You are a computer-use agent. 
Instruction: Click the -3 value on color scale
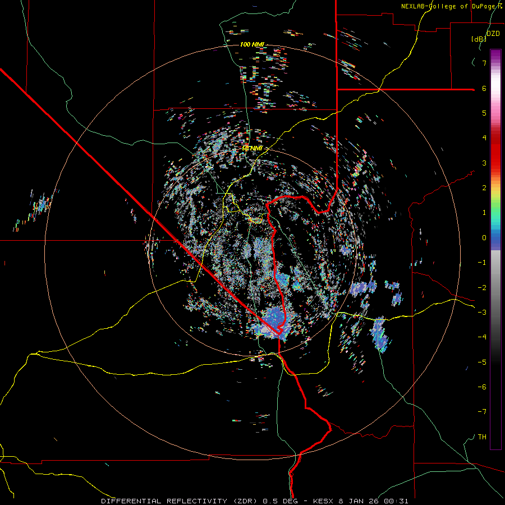(482, 313)
